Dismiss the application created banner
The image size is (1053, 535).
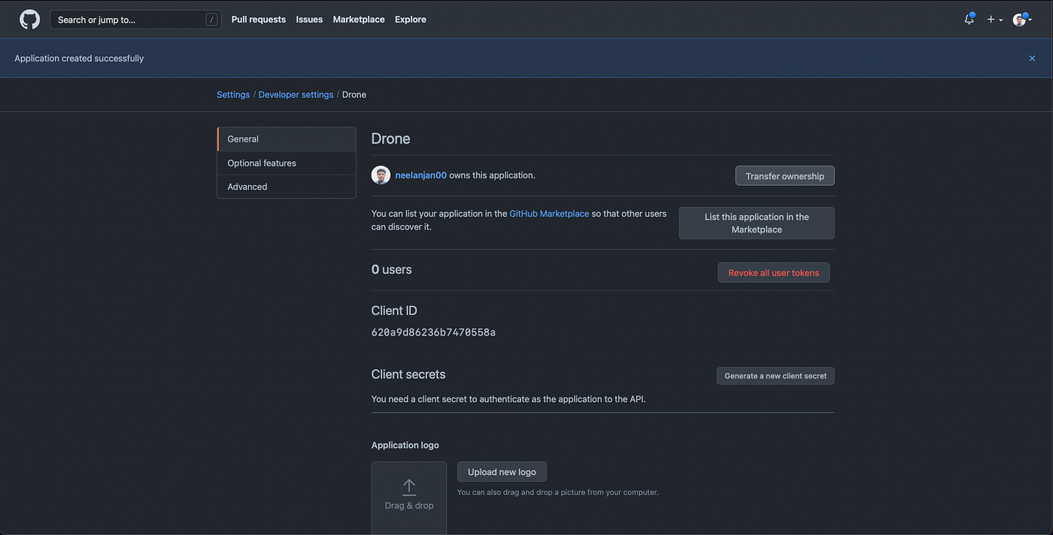tap(1032, 58)
